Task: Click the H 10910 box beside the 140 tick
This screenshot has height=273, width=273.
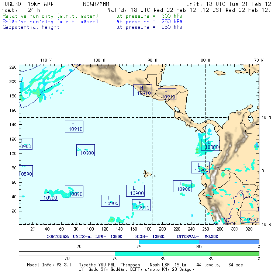Action: (74, 127)
